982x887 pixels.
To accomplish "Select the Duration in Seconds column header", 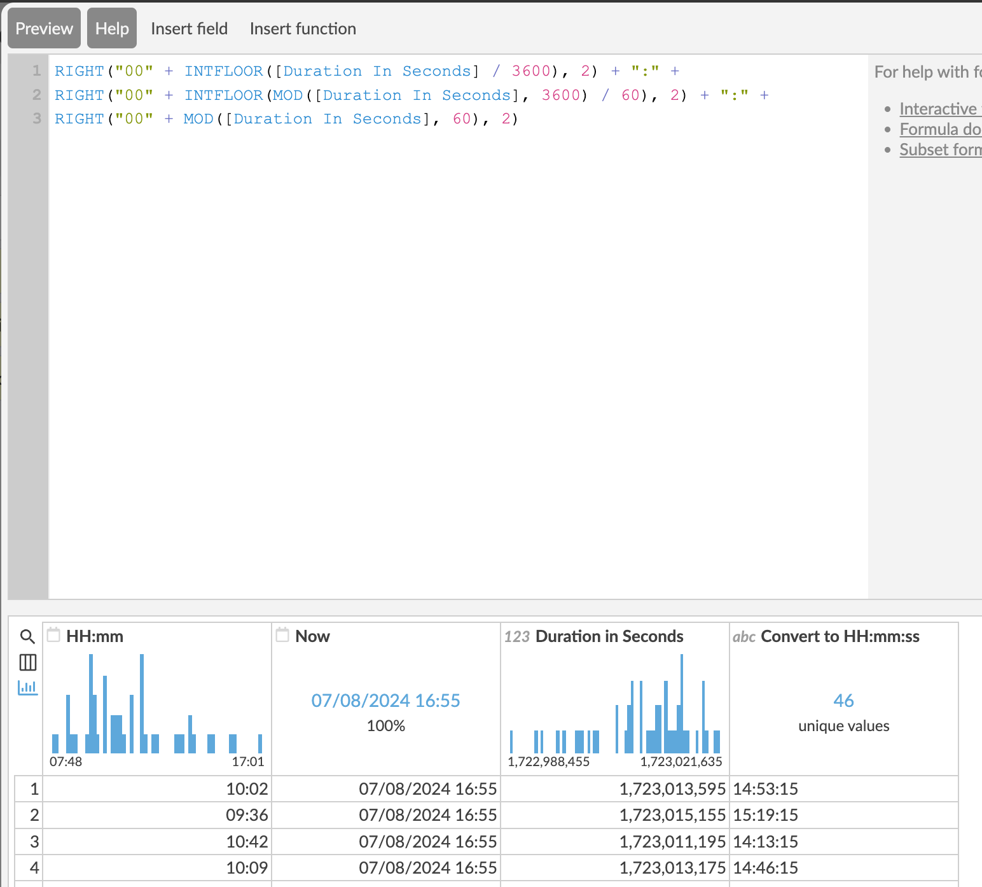I will point(609,636).
